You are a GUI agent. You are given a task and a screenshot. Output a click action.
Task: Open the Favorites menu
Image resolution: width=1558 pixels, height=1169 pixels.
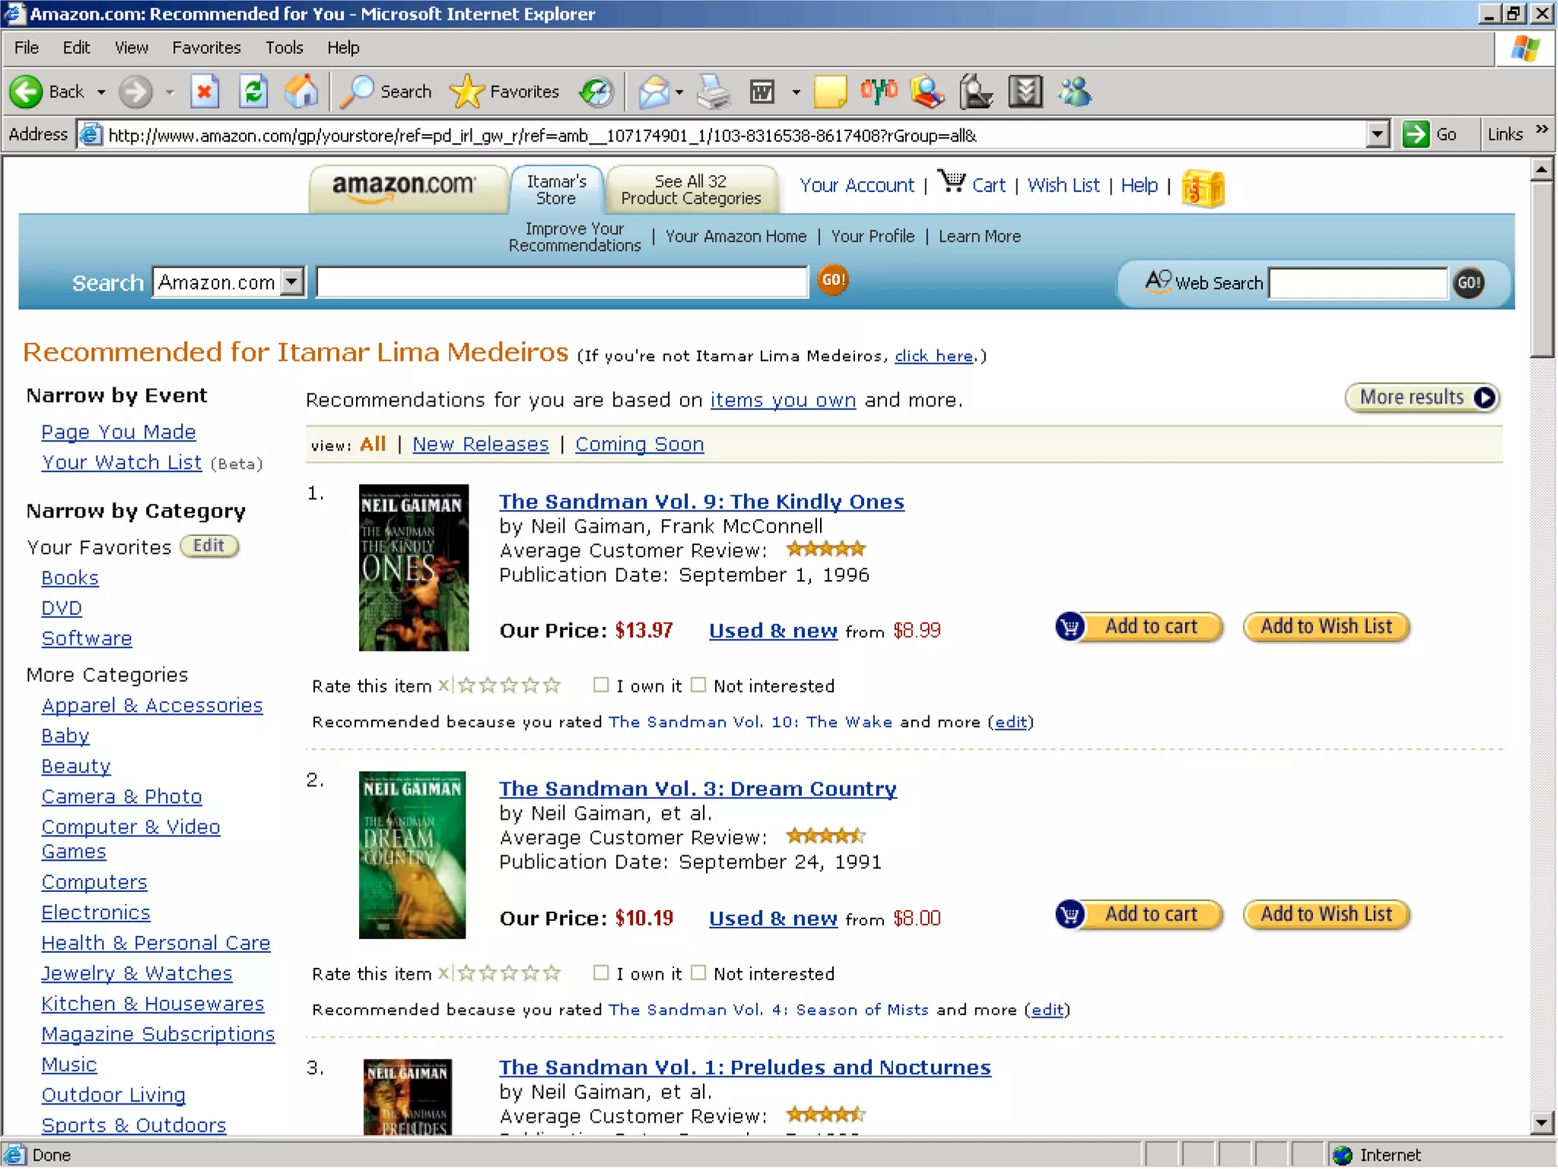[206, 47]
